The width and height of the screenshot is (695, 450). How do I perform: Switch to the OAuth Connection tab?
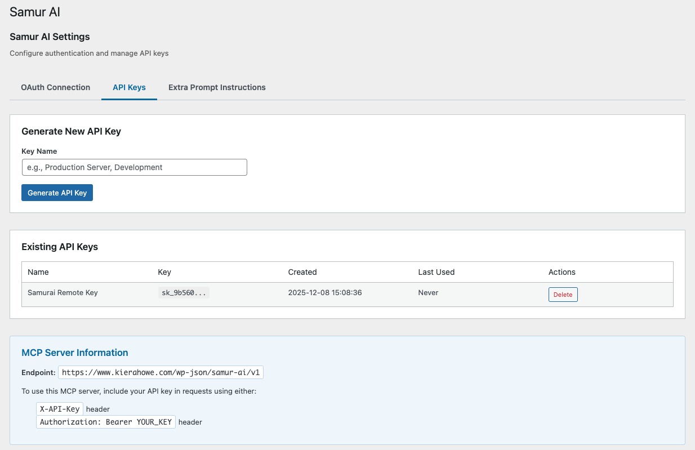(55, 87)
